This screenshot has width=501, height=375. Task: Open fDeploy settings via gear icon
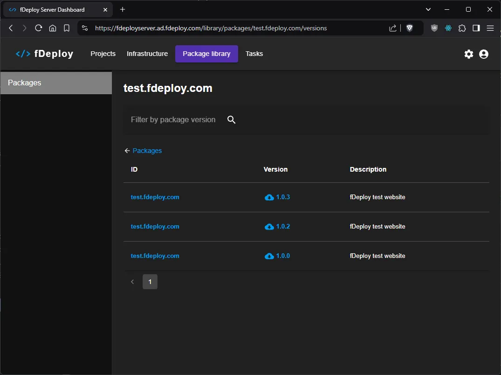coord(468,54)
